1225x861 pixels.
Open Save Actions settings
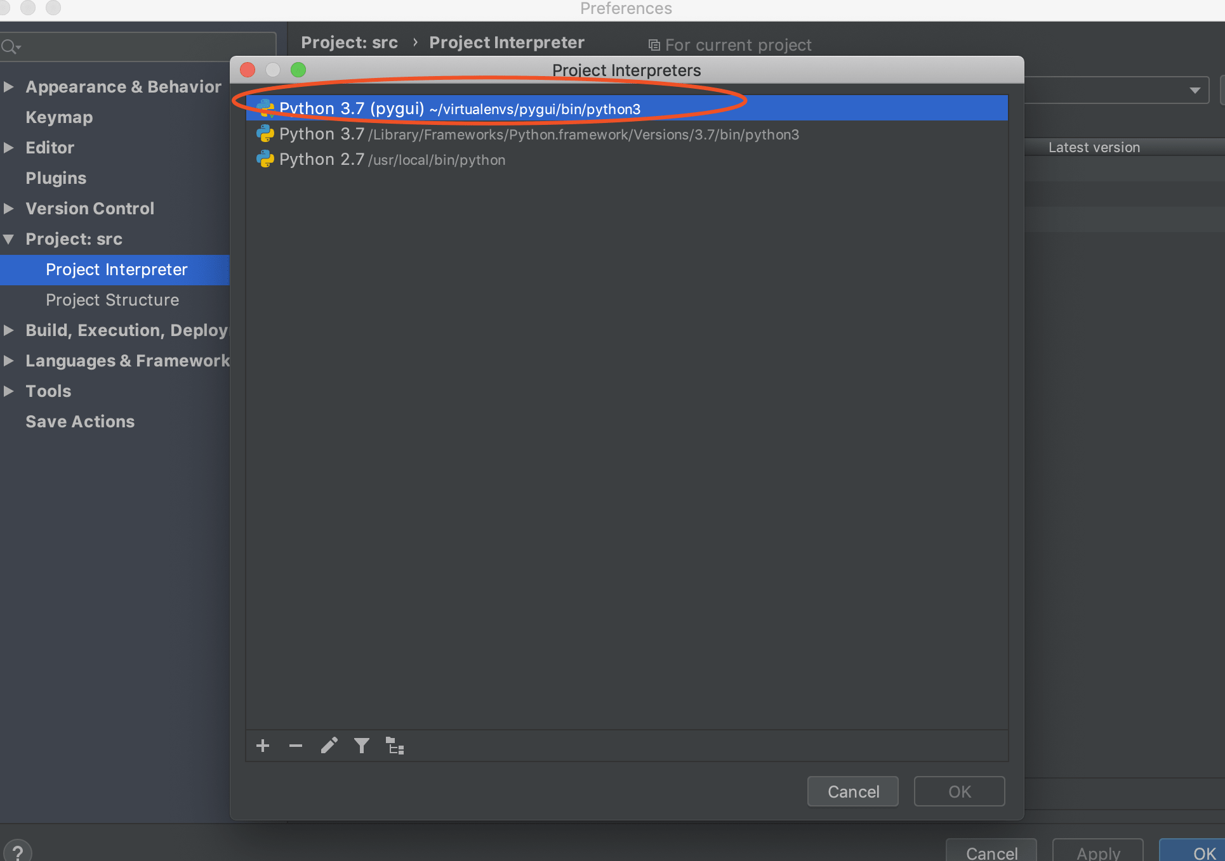click(x=80, y=422)
